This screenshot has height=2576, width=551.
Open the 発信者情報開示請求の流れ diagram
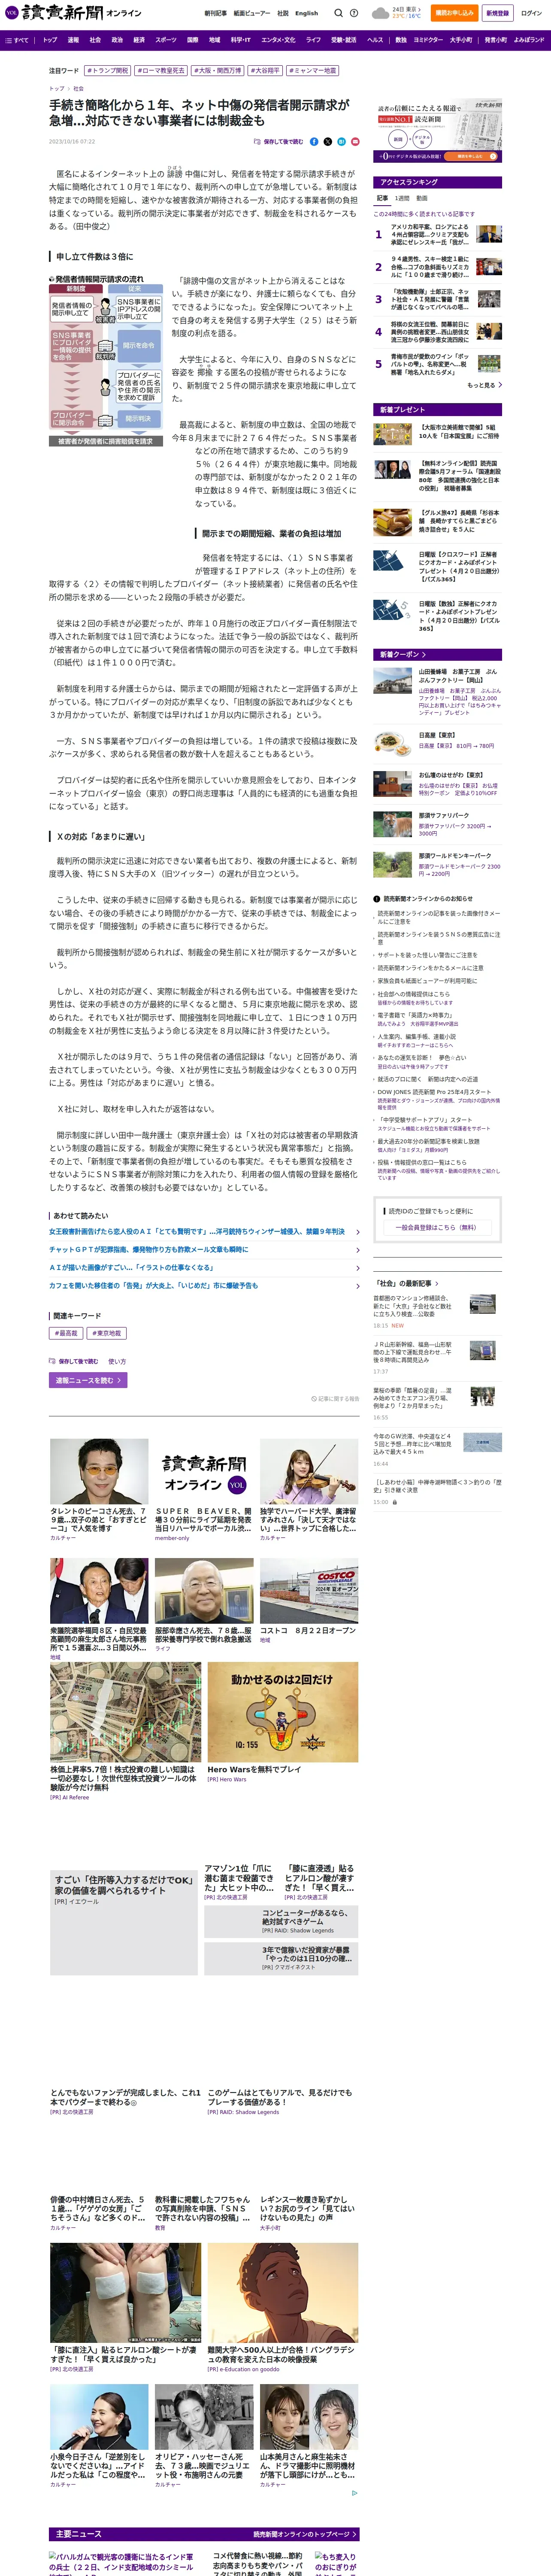106,361
